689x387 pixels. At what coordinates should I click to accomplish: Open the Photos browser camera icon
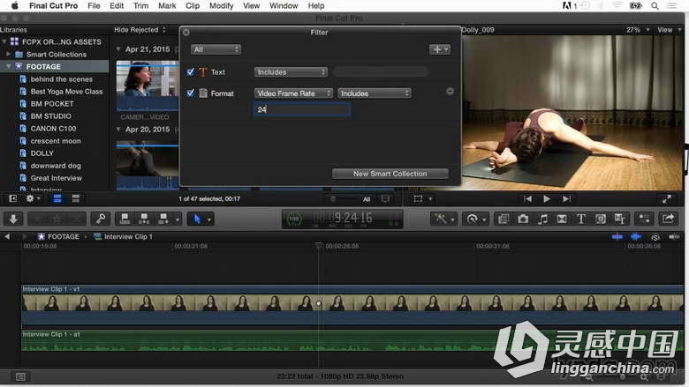click(523, 219)
